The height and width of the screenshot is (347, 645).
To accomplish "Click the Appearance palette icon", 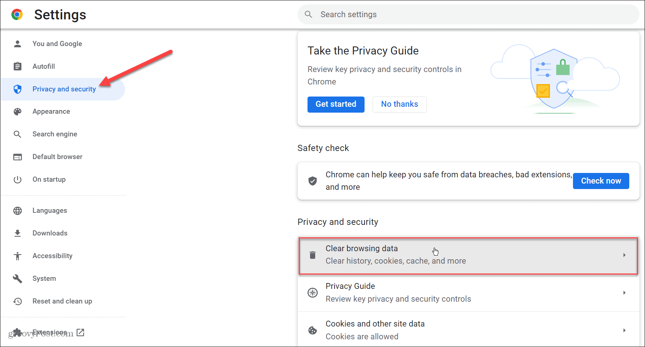I will tap(18, 112).
